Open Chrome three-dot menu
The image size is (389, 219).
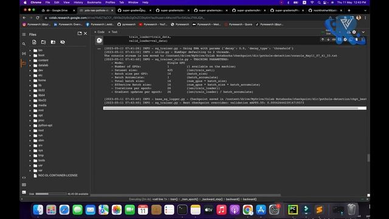point(365,18)
